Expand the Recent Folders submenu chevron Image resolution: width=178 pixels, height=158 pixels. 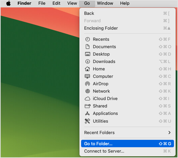pyautogui.click(x=169, y=132)
